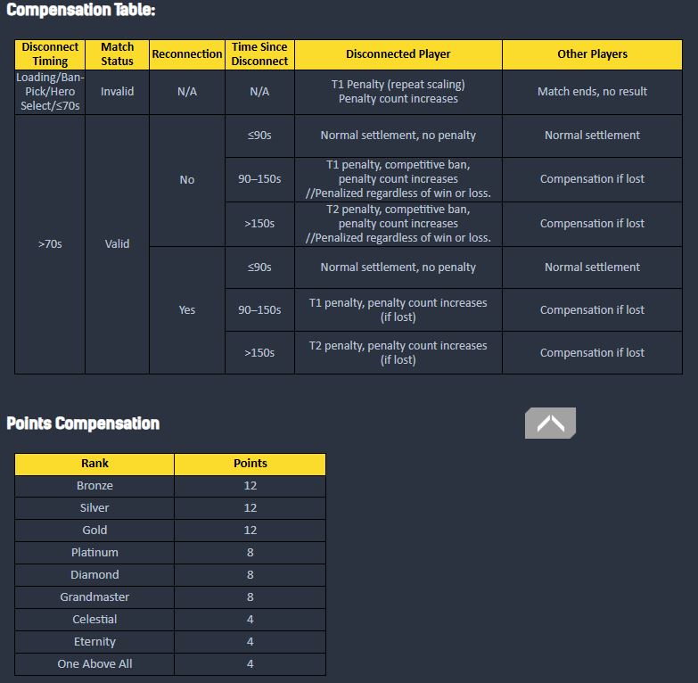Select the 'Points' column header
The width and height of the screenshot is (698, 683).
point(250,464)
